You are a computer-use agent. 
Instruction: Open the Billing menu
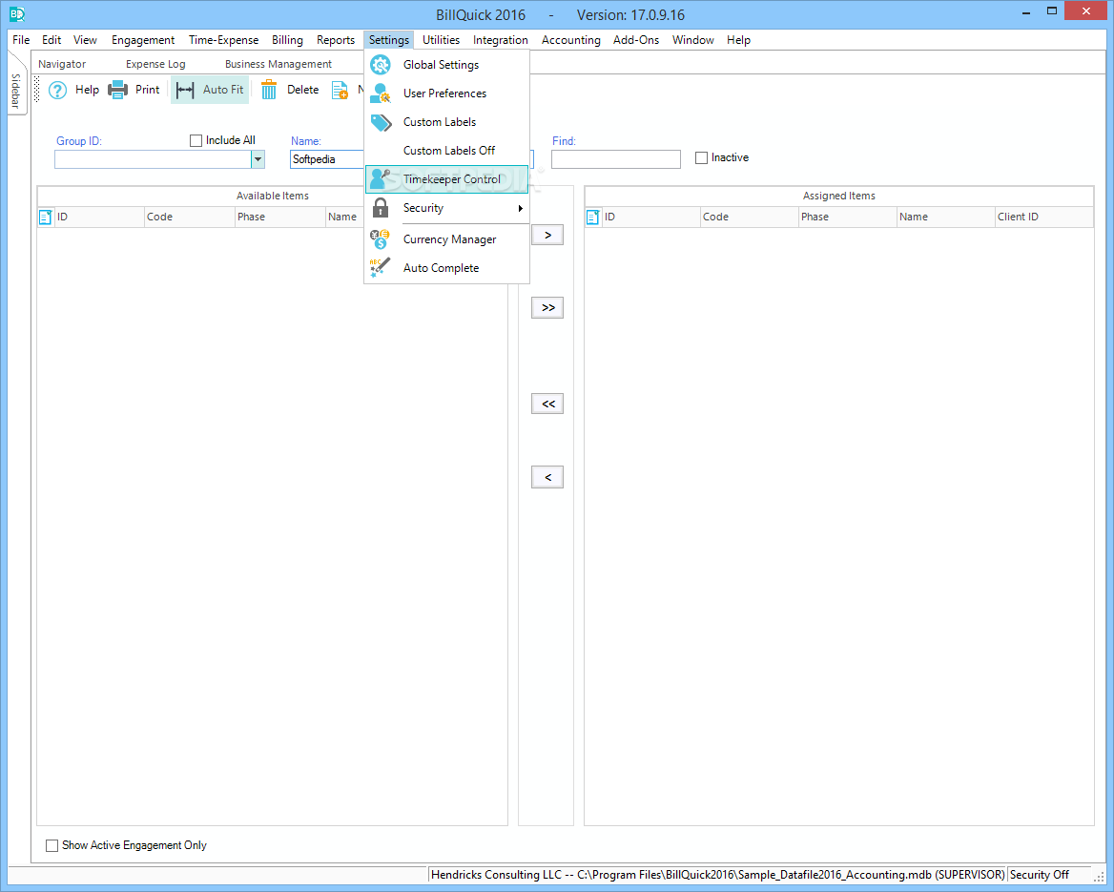pos(287,40)
